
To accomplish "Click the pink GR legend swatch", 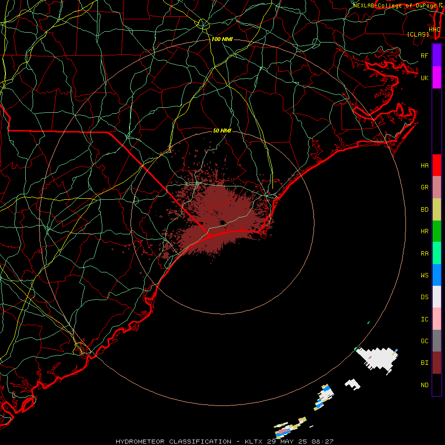I will click(x=437, y=187).
